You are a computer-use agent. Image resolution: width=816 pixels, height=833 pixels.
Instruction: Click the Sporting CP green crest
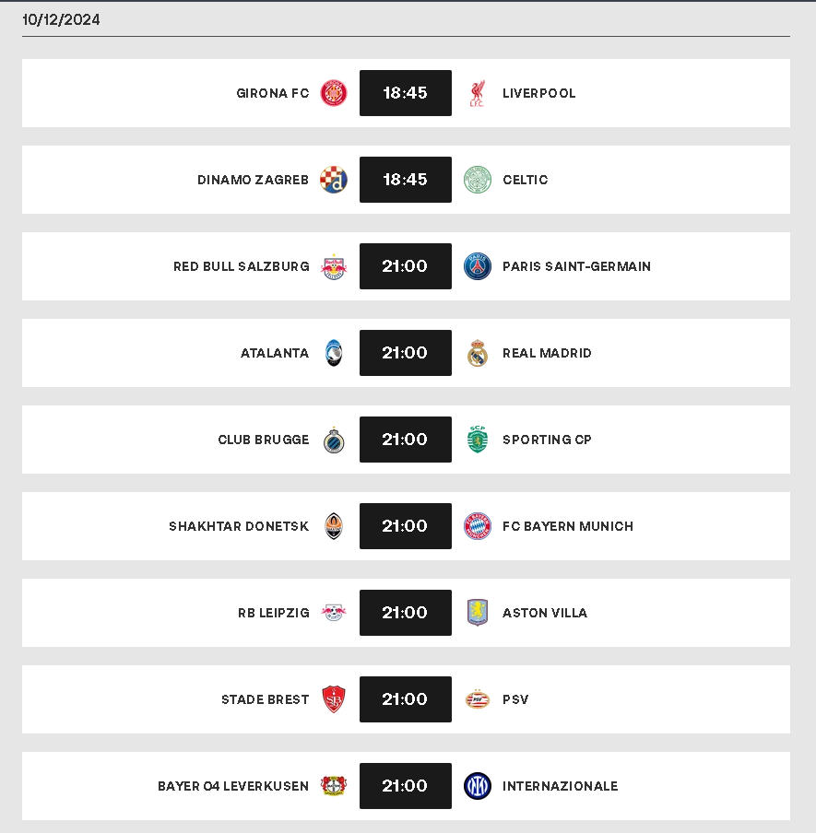478,440
